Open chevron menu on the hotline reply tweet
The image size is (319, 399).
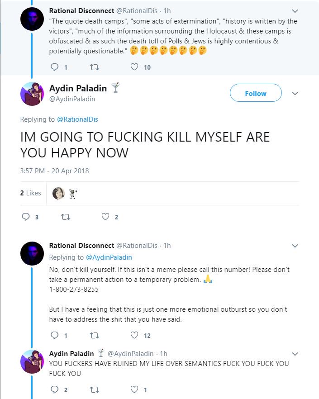click(x=295, y=246)
